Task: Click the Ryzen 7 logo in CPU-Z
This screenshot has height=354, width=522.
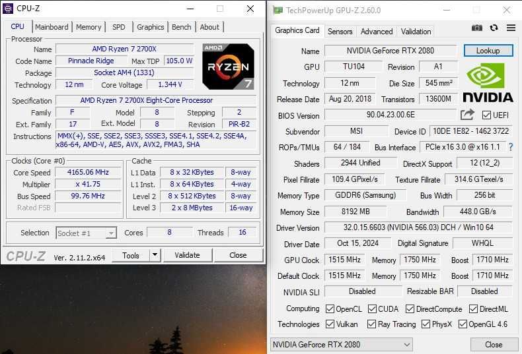Action: 228,67
